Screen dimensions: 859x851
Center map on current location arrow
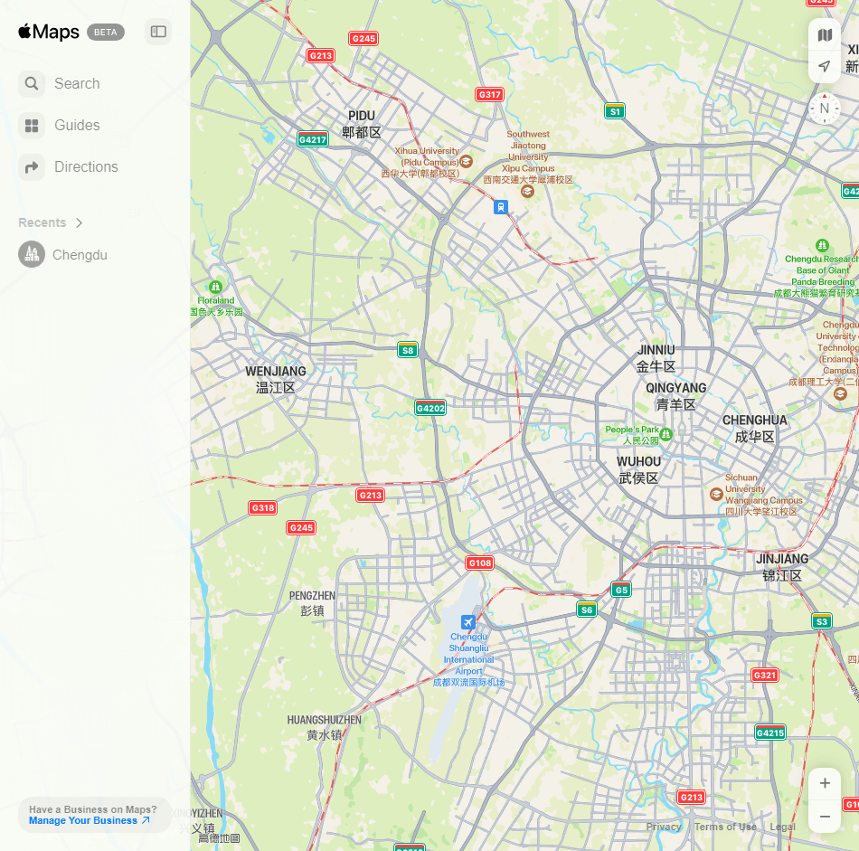[824, 65]
